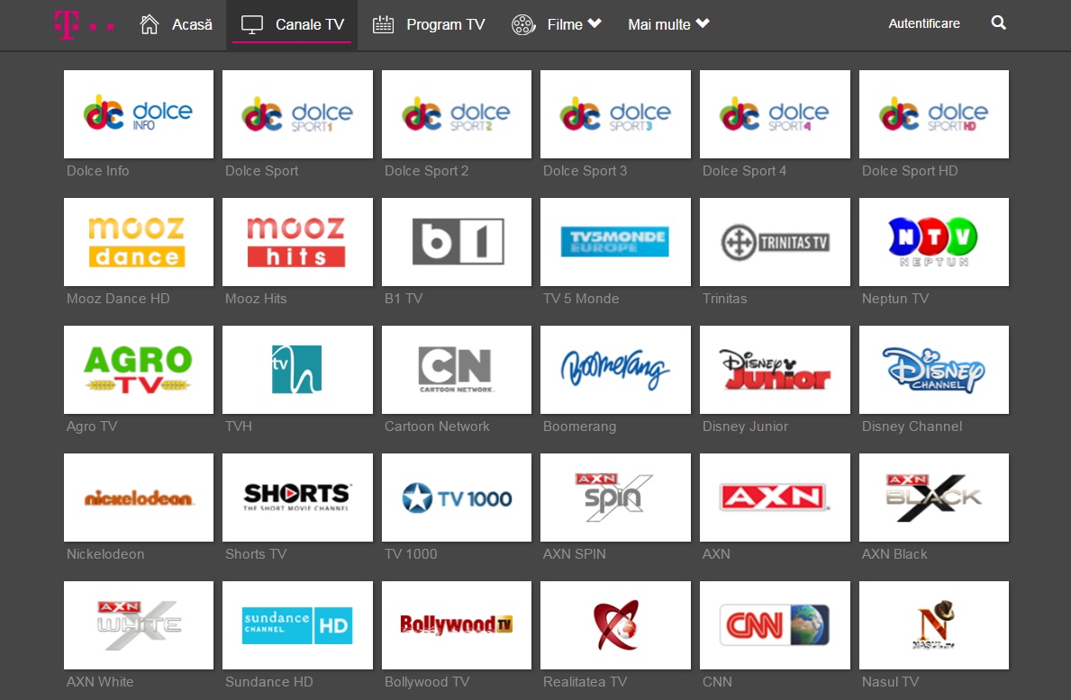This screenshot has height=700, width=1071.
Task: Expand the Mai multe dropdown
Action: [668, 25]
